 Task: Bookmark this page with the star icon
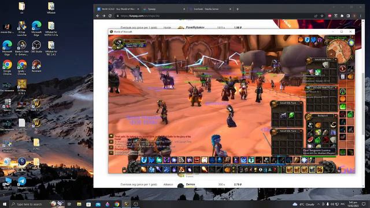tap(322, 16)
